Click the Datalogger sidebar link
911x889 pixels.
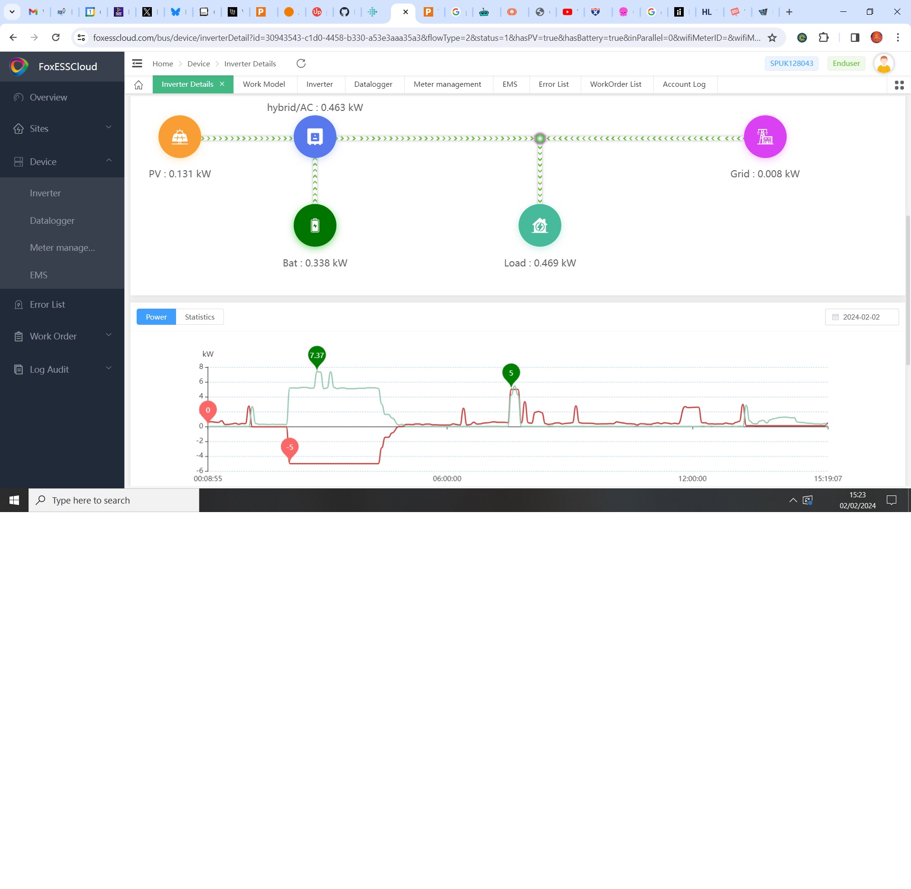coord(52,220)
